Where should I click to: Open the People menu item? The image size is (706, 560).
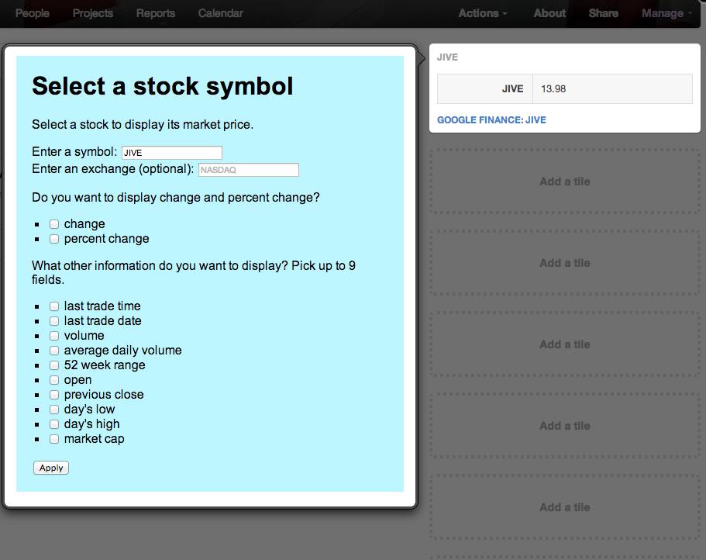pos(32,13)
